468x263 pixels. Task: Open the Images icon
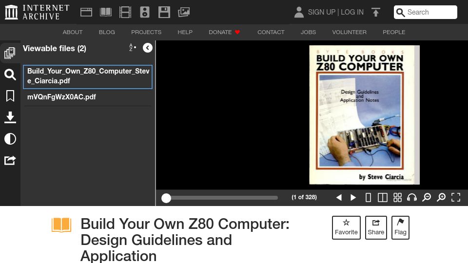tap(184, 12)
